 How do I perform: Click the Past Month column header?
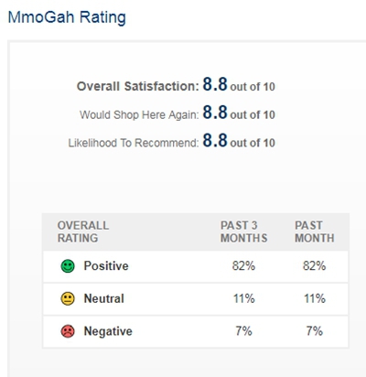(x=315, y=232)
